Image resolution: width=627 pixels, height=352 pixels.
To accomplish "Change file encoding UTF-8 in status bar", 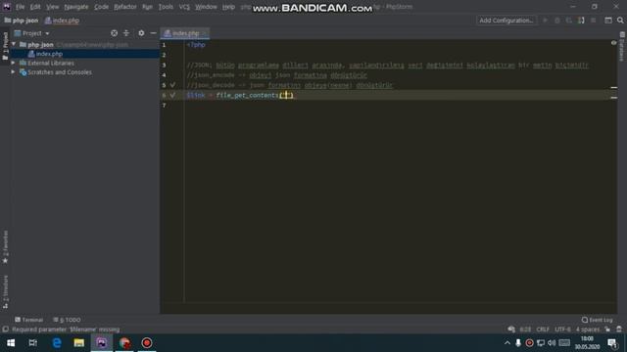I will pos(562,330).
